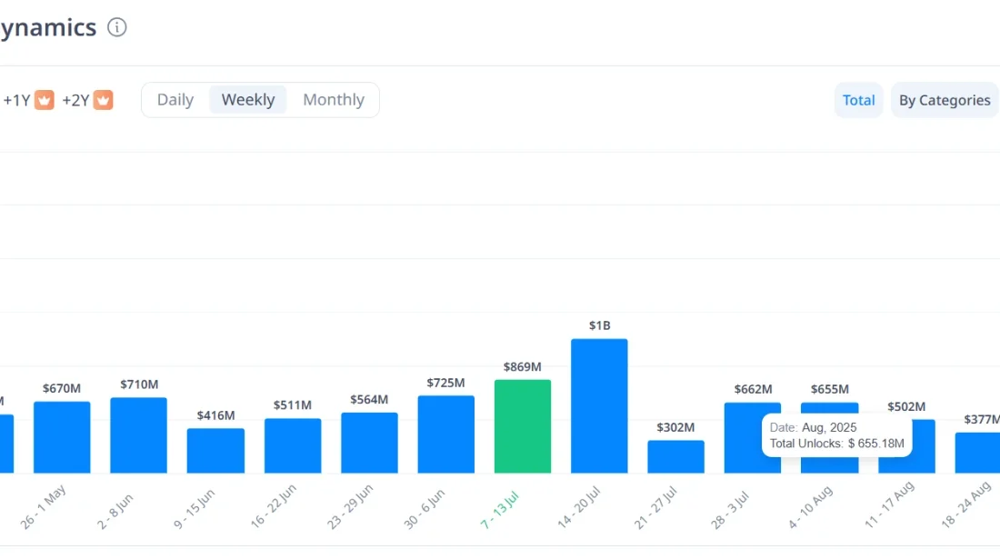Click the $670M bar for 26 - 1 May
This screenshot has height=559, width=1000.
click(x=62, y=437)
